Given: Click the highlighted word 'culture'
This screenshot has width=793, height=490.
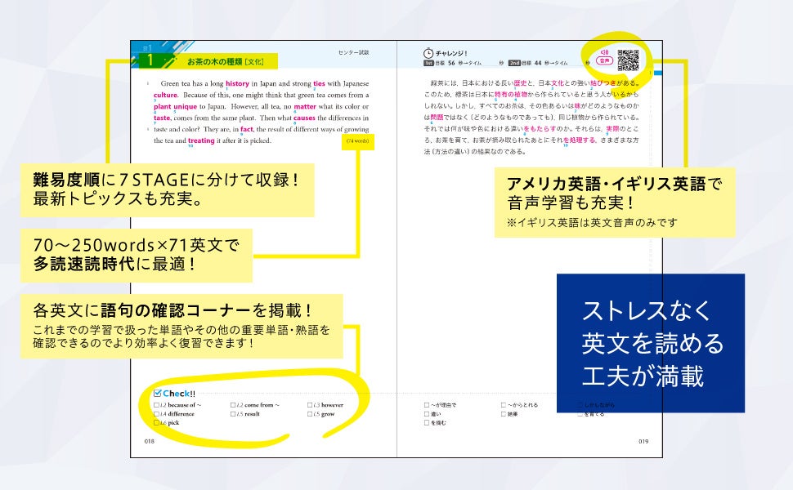Looking at the screenshot, I should point(165,95).
